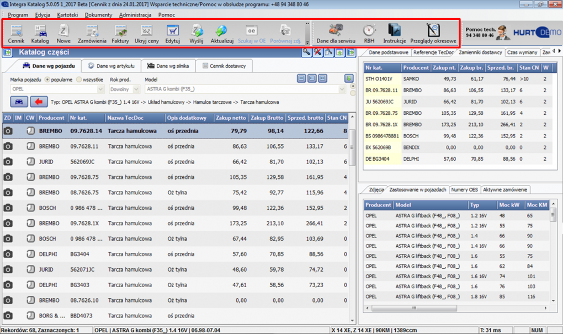The image size is (563, 334).
Task: Click the icon left of Katalog części title
Action: click(8, 52)
